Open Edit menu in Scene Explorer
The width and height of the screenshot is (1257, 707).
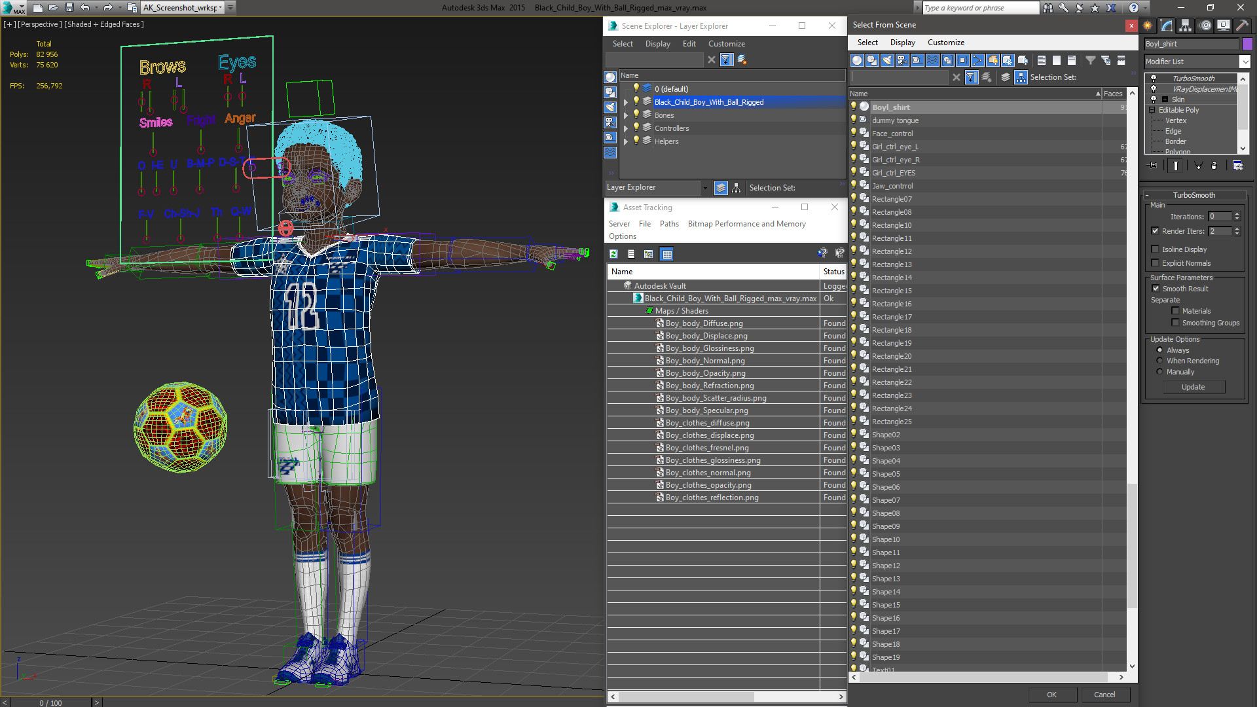[x=689, y=44]
